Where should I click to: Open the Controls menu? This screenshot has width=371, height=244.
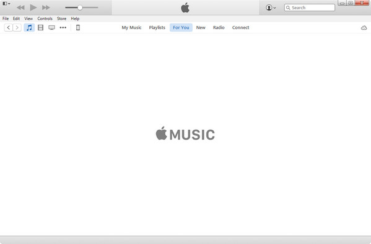[x=45, y=19]
